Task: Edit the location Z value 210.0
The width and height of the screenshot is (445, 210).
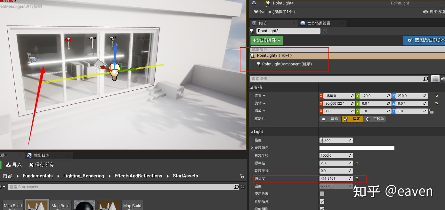Action: click(412, 96)
